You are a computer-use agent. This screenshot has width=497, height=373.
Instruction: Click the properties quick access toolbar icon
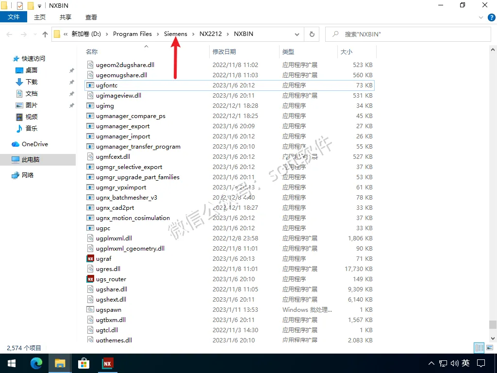pos(19,5)
